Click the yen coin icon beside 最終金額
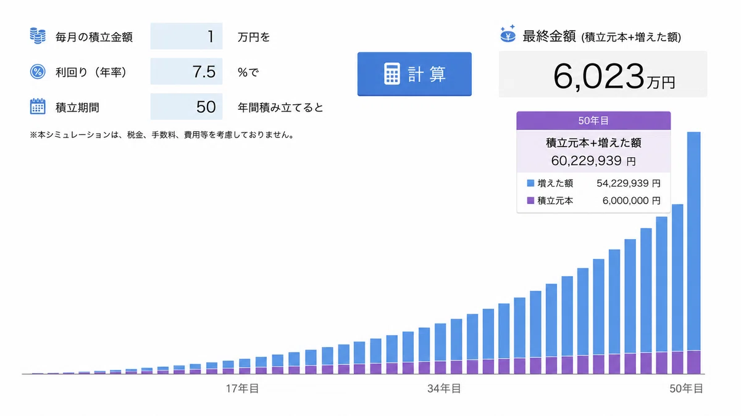 [x=508, y=35]
